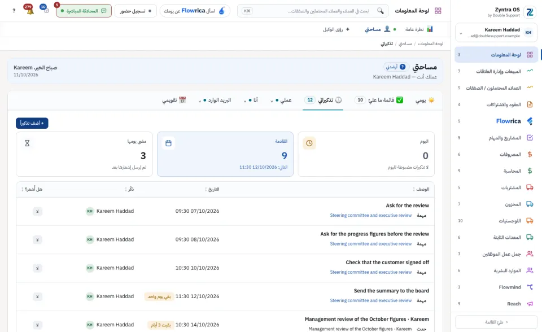Click the أضف تذكيرًا button
The width and height of the screenshot is (542, 332).
pos(32,123)
